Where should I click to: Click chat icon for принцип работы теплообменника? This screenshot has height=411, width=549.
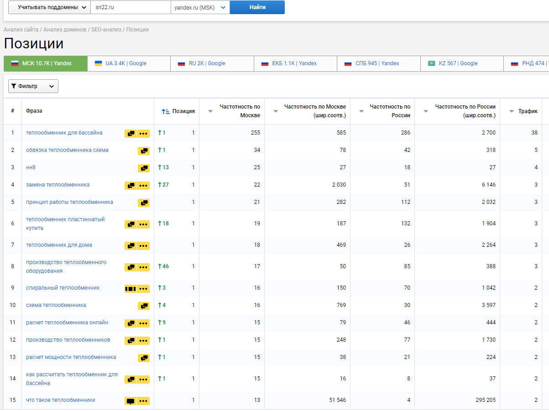click(144, 203)
